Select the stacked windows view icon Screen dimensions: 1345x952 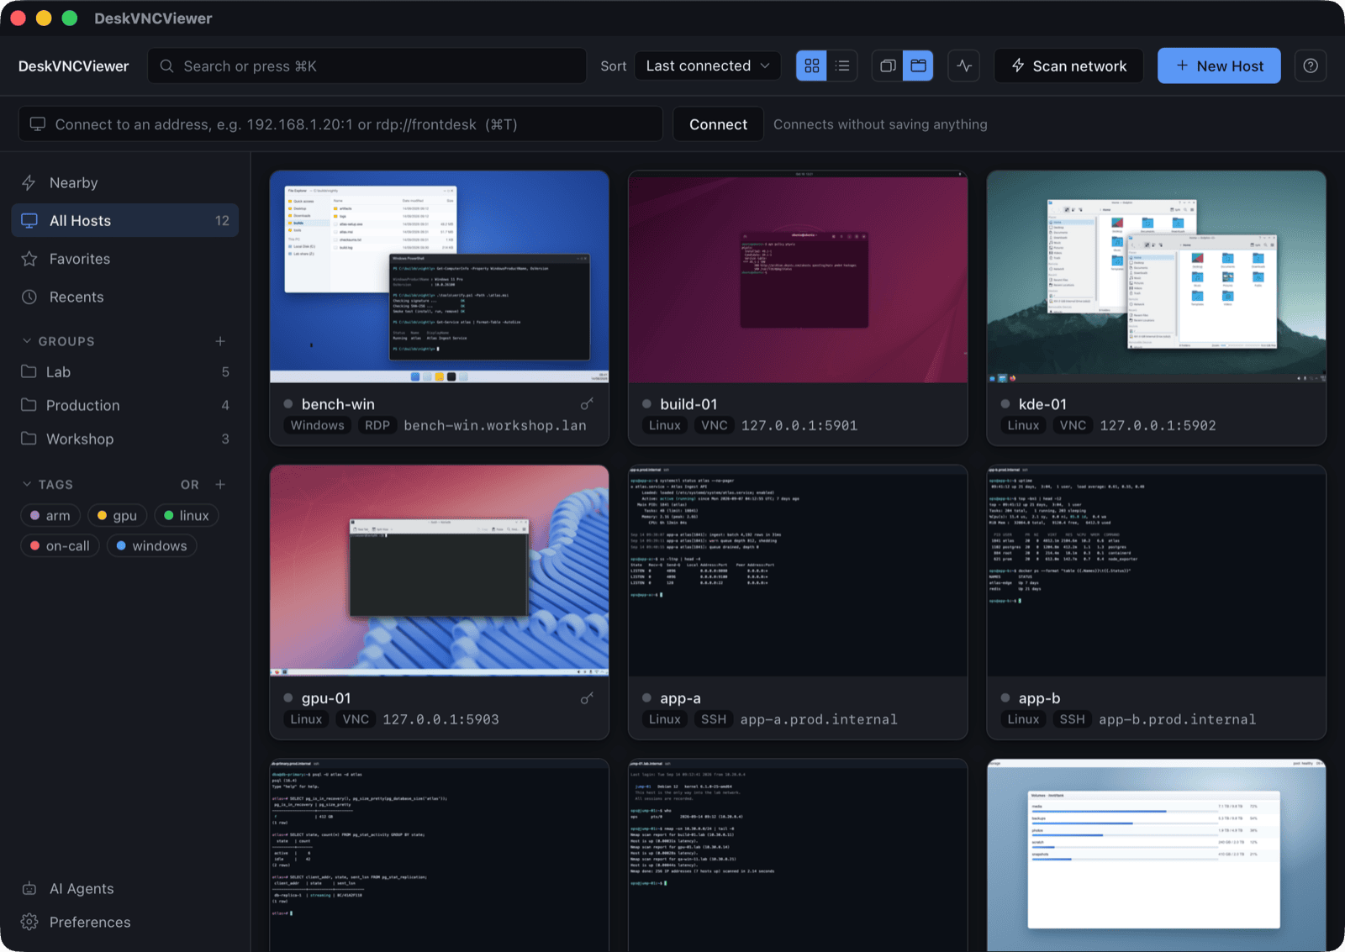click(x=888, y=66)
